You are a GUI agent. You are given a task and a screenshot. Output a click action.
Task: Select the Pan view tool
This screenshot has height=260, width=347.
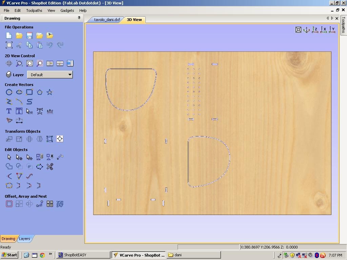tap(9, 63)
